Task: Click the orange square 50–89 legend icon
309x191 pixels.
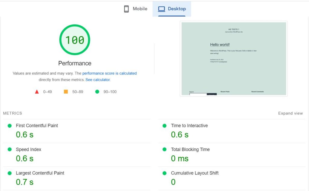Action: (x=66, y=92)
